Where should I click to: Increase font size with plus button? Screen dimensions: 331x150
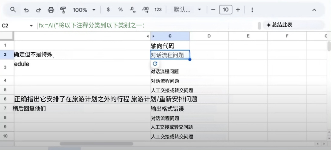(x=238, y=10)
